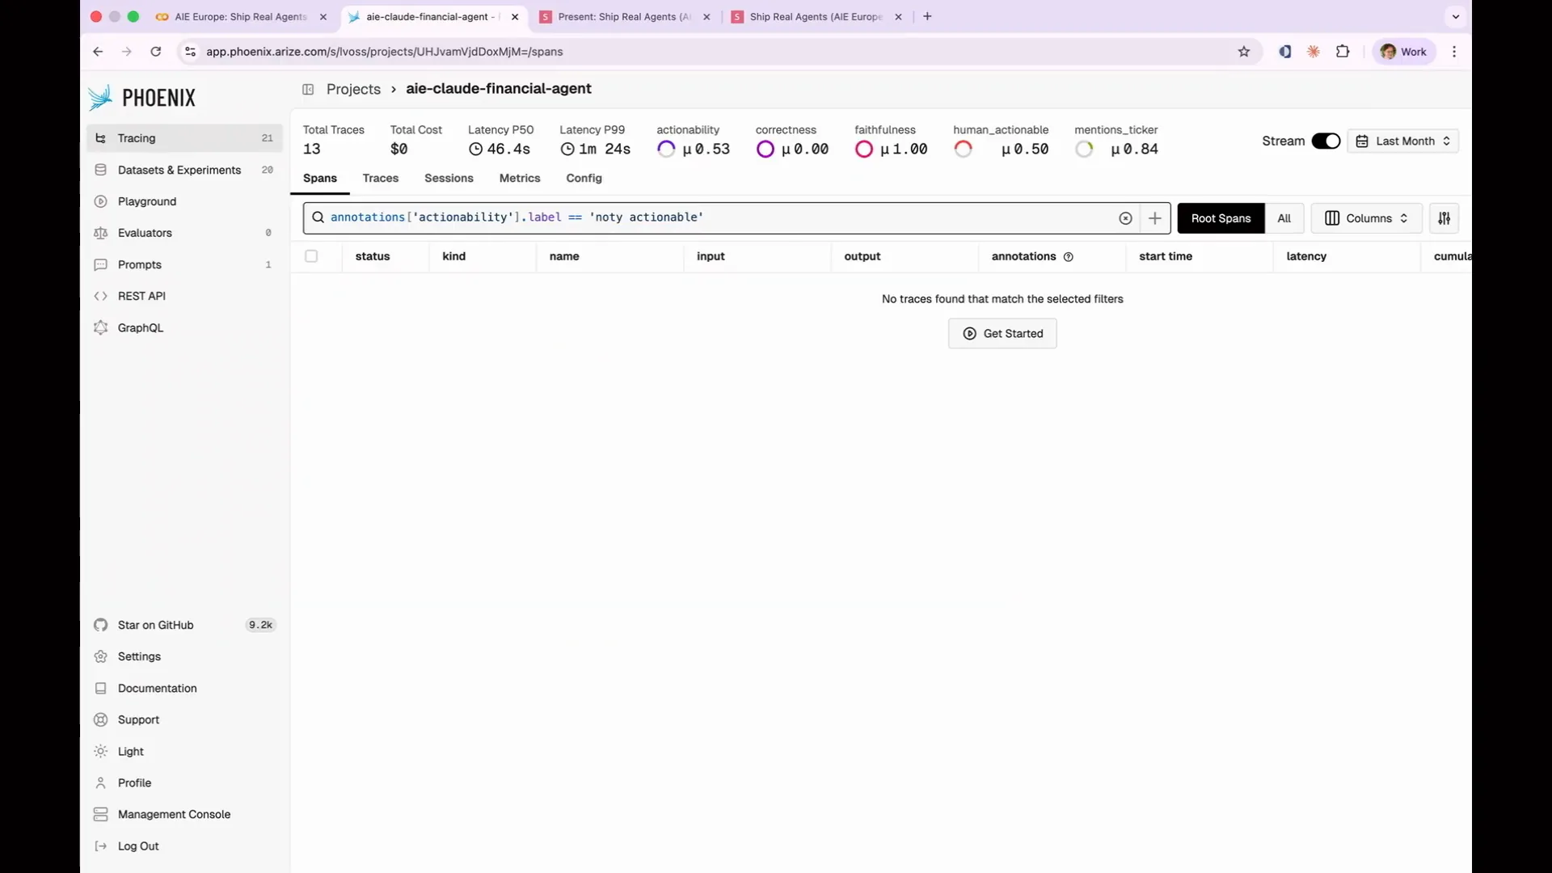Viewport: 1552px width, 873px height.
Task: Open Settings in the sidebar
Action: tap(184, 656)
